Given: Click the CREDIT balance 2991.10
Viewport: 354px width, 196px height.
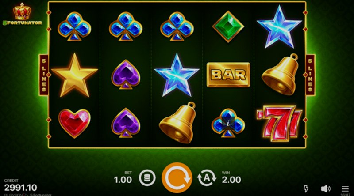Looking at the screenshot, I should 20,188.
